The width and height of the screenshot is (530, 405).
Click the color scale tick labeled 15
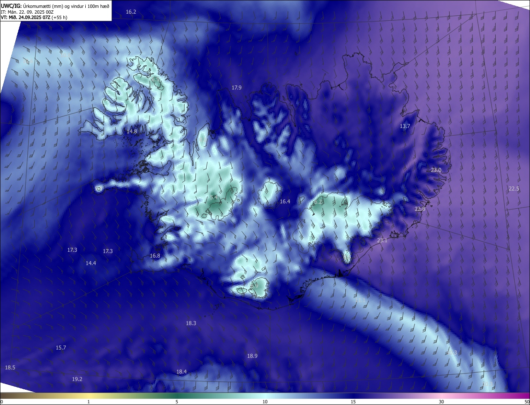353,402
